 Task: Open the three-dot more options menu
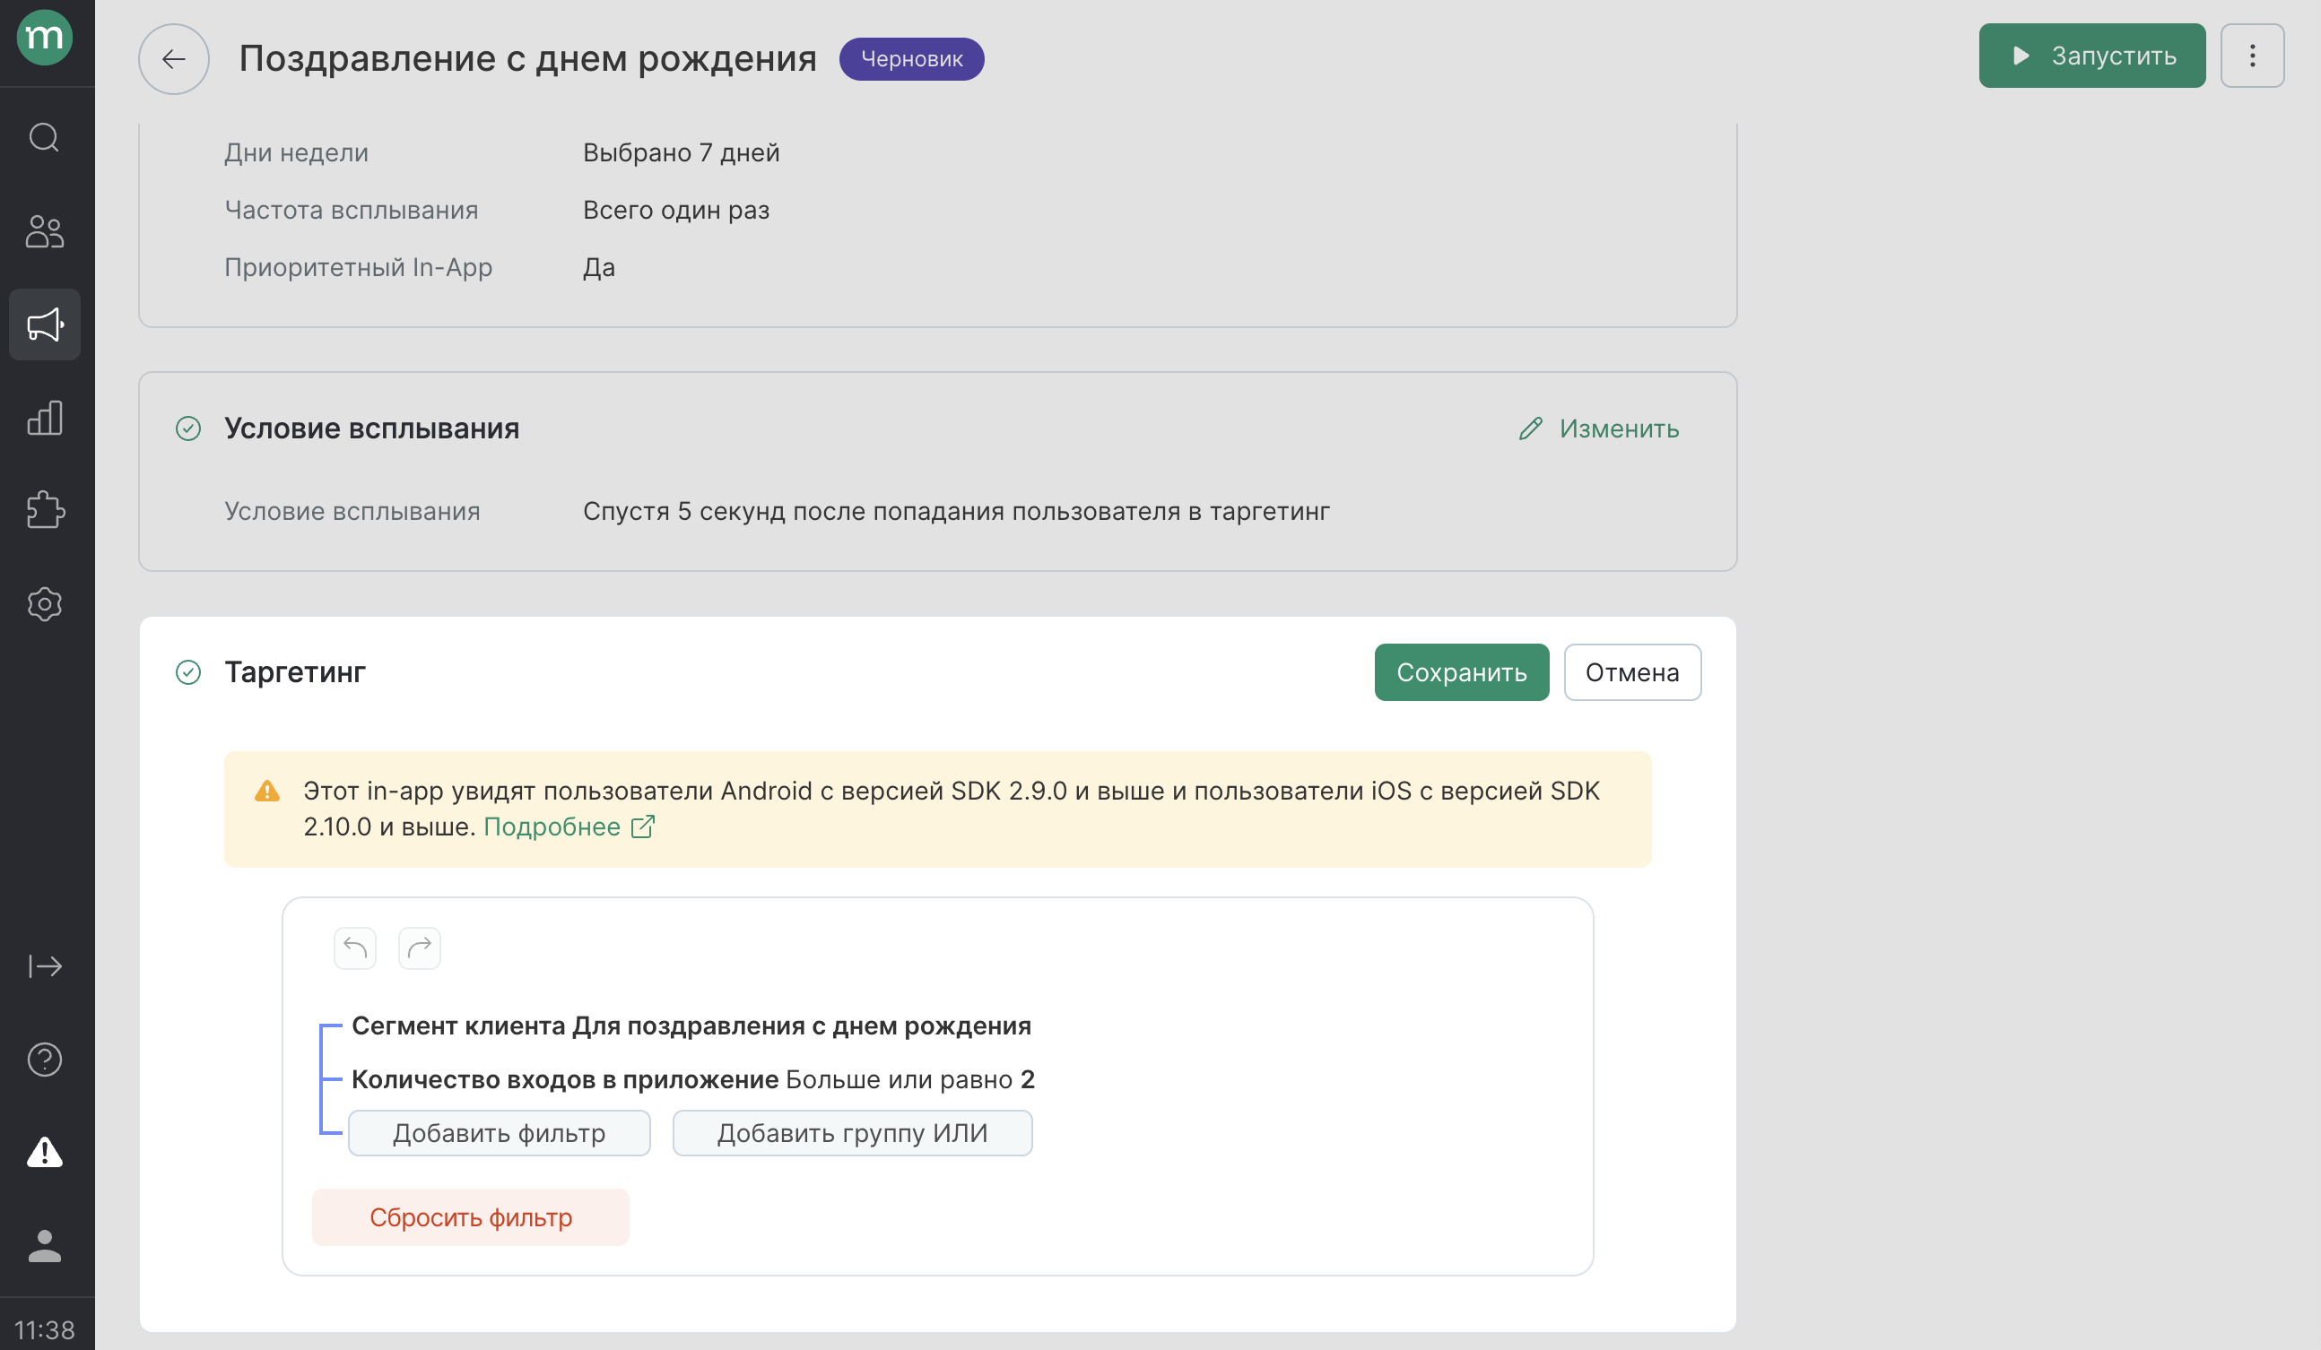(2252, 56)
